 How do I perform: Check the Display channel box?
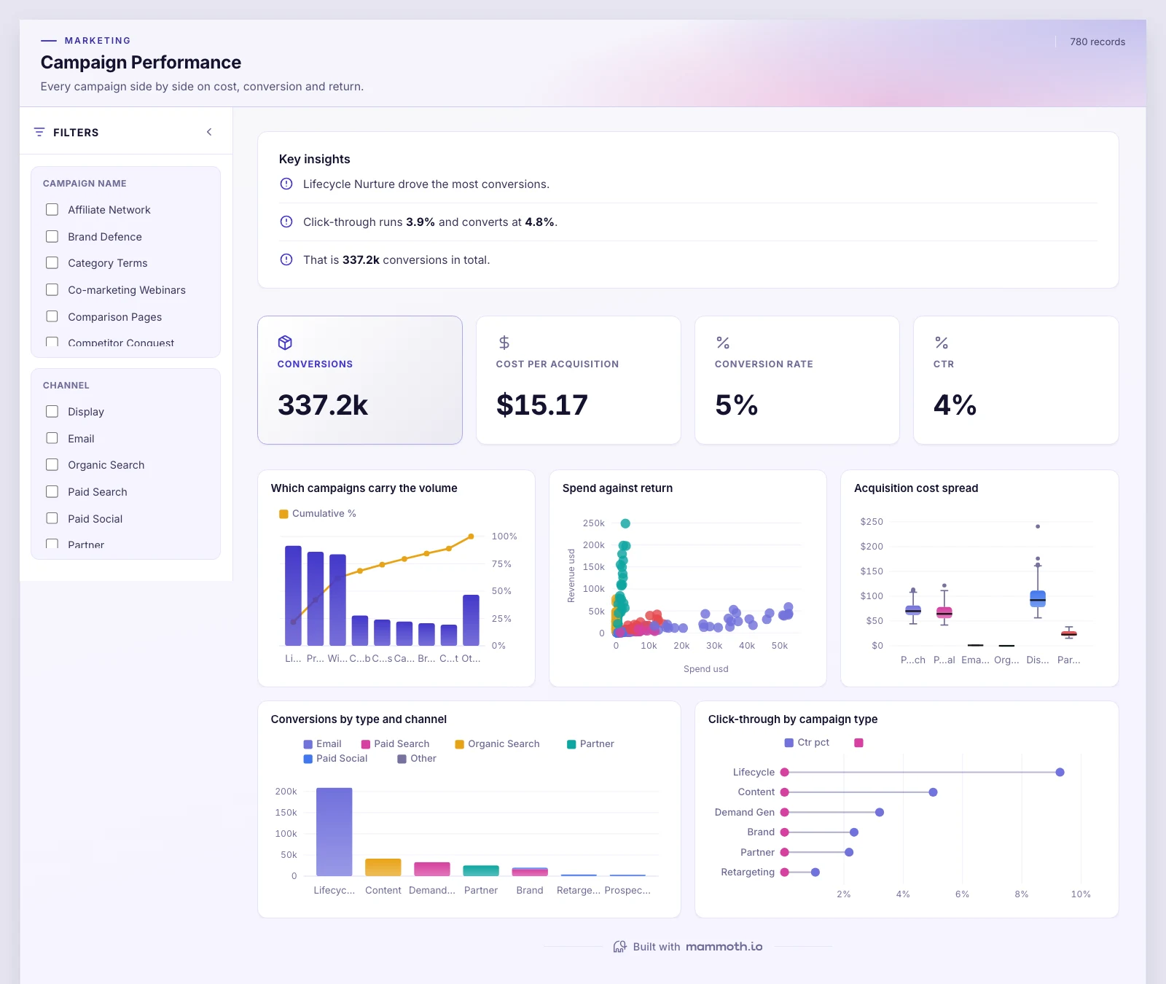(x=52, y=412)
